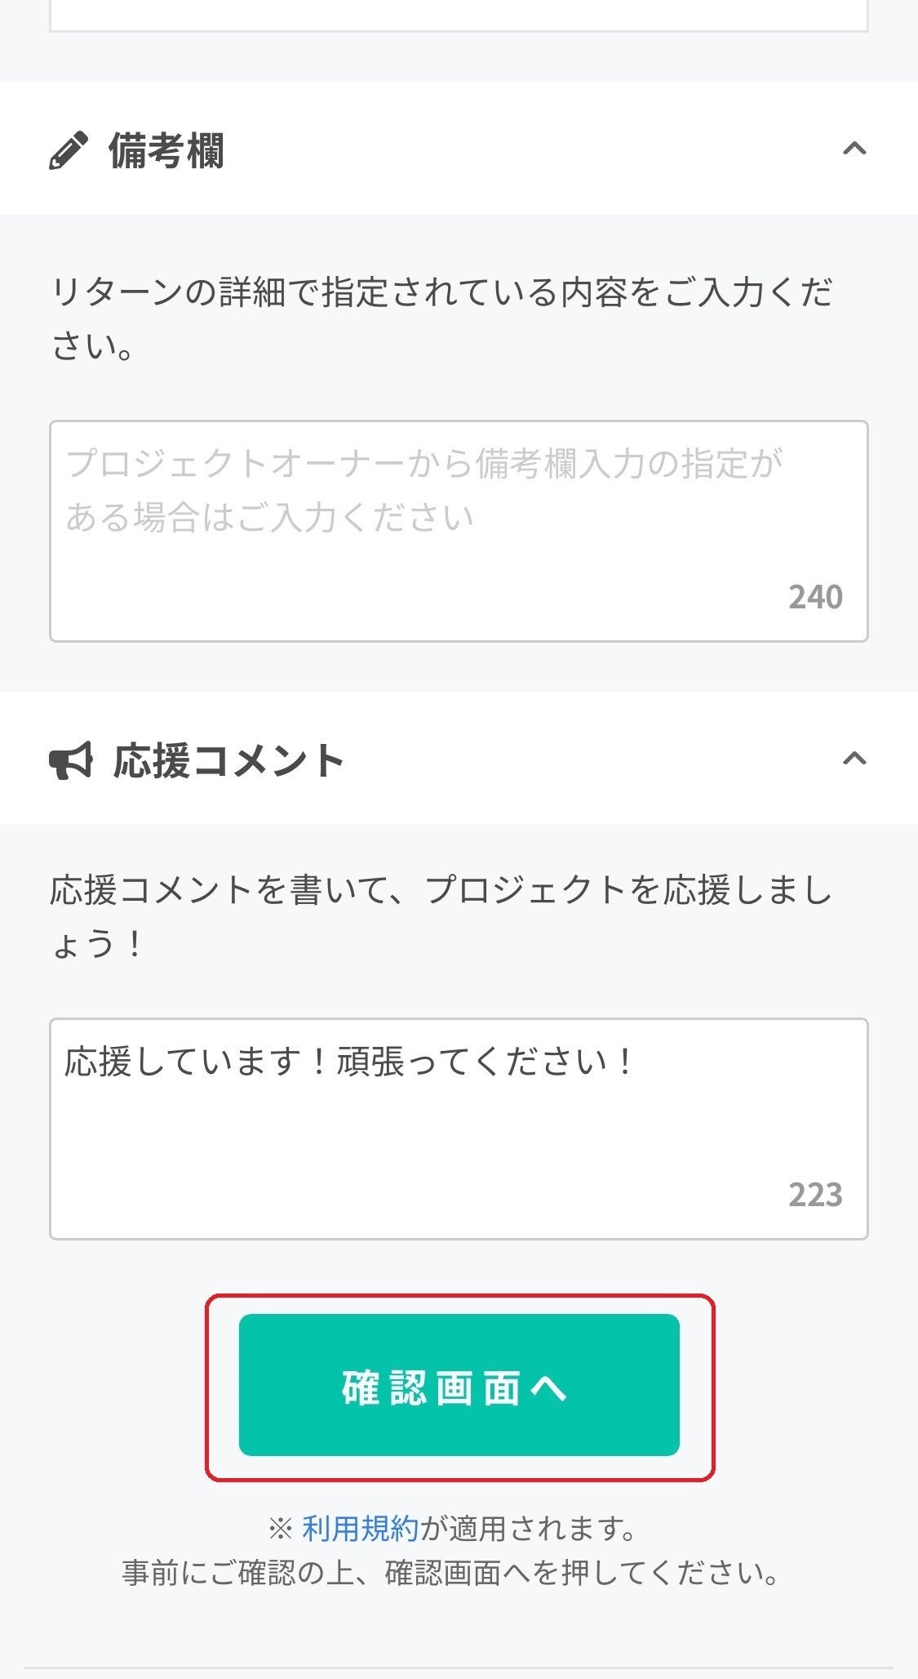Click the 応援コメント heading title
The width and height of the screenshot is (918, 1679).
[x=228, y=761]
